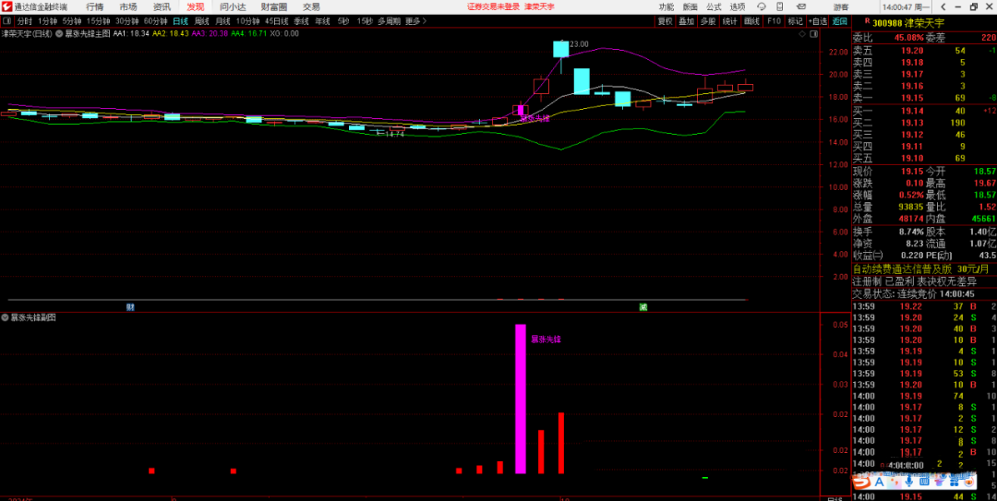997x501 pixels.
Task: Toggle 复权 price adjustment
Action: point(665,20)
